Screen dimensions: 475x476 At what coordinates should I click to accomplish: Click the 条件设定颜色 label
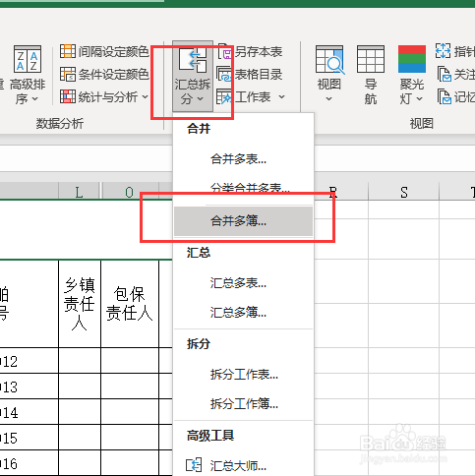(113, 75)
